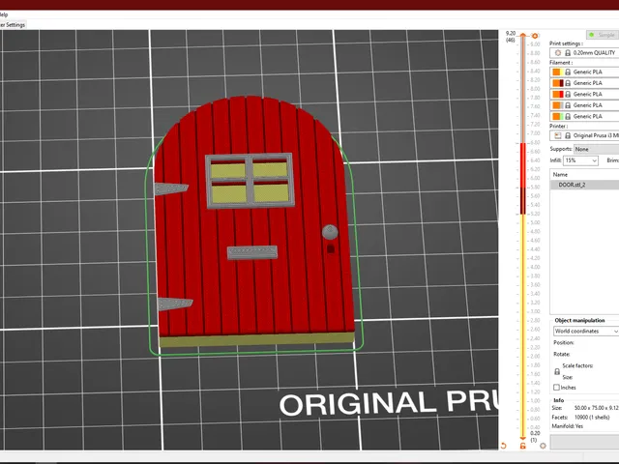Pick the light green filament color swatch
The width and height of the screenshot is (619, 464).
557,116
